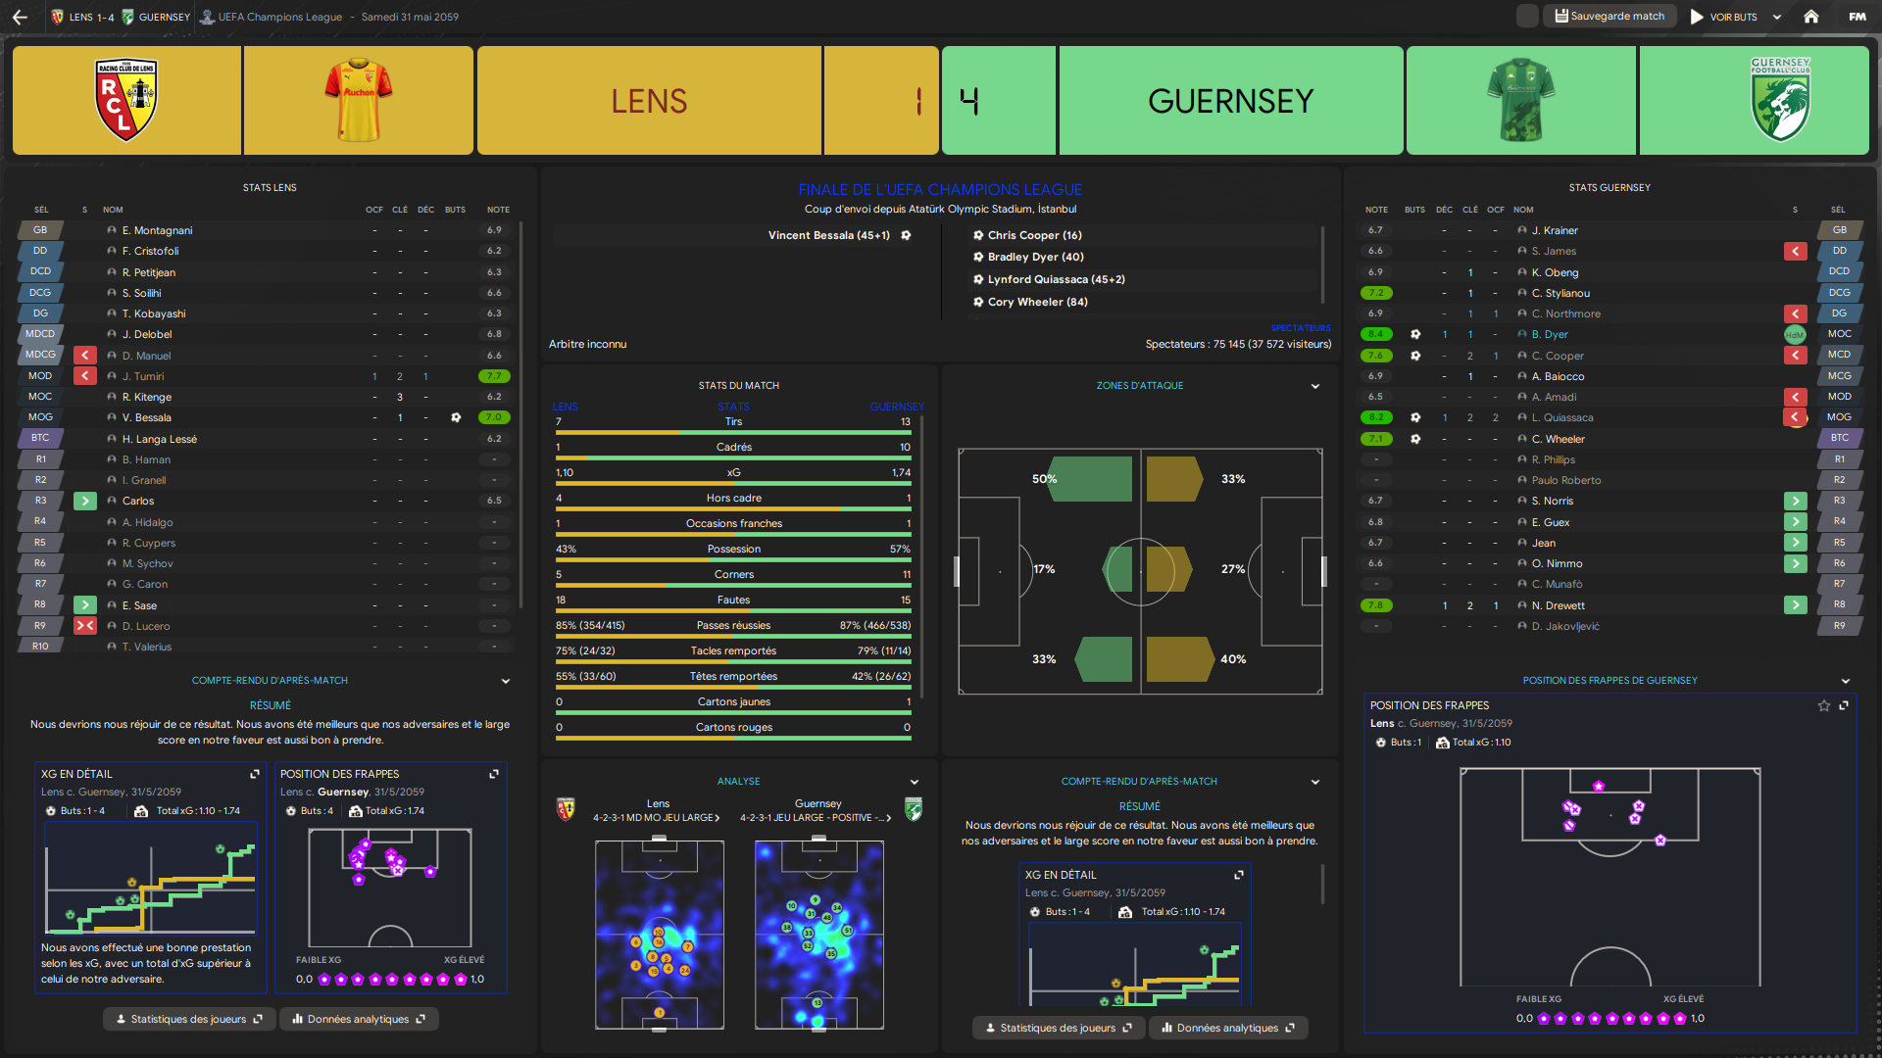The height and width of the screenshot is (1058, 1882).
Task: Open the home screen icon
Action: [1811, 17]
